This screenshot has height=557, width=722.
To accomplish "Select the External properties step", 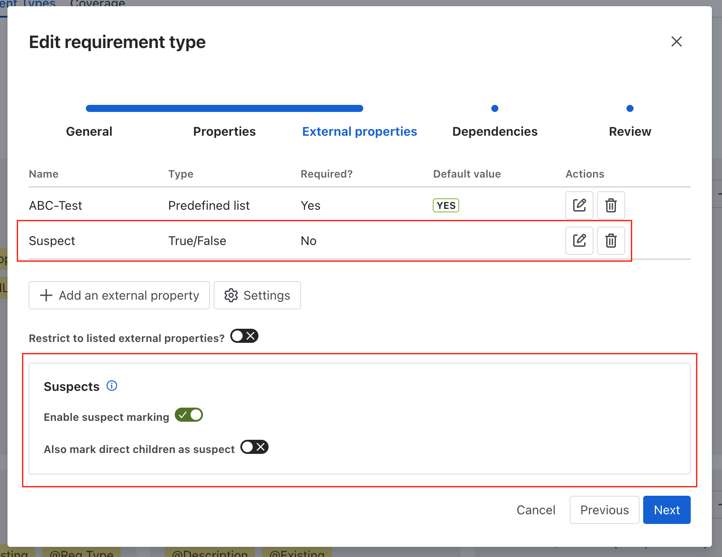I will 360,131.
